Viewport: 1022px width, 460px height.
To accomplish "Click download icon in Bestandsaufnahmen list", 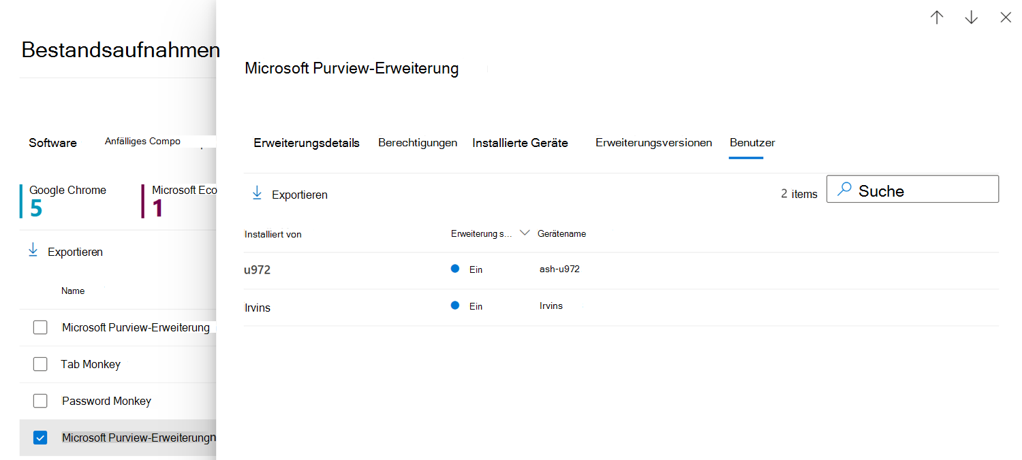I will [33, 250].
